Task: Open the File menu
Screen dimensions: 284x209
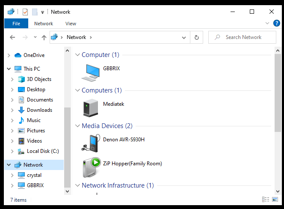Action: [x=16, y=24]
